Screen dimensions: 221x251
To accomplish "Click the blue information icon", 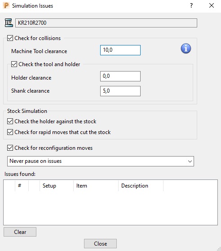I will coord(186,48).
